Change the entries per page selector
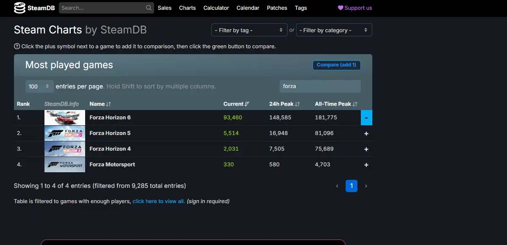 coord(39,86)
